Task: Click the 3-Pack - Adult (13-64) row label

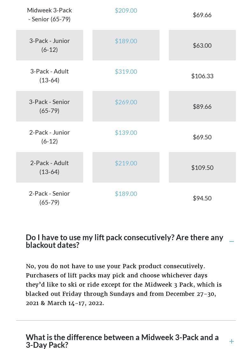Action: coord(50,76)
